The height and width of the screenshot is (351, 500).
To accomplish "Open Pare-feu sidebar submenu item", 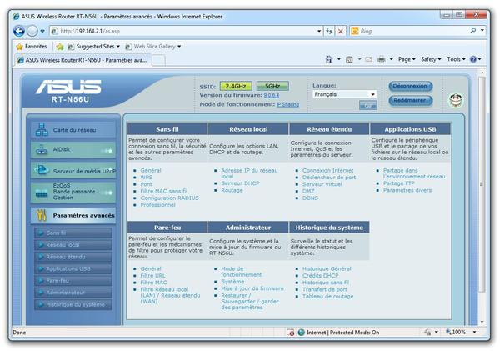I will 73,281.
